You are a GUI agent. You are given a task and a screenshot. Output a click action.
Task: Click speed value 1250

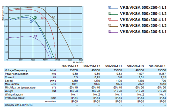(75, 81)
